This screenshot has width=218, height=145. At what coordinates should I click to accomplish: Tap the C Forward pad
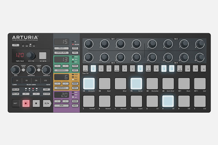pos(89,101)
